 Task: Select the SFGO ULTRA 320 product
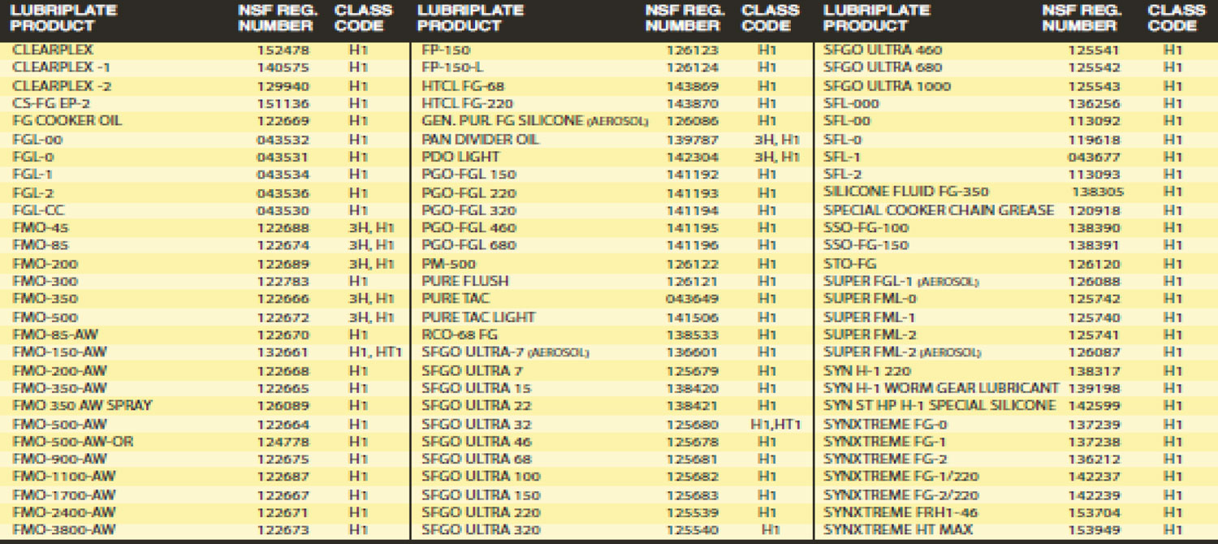click(x=481, y=530)
